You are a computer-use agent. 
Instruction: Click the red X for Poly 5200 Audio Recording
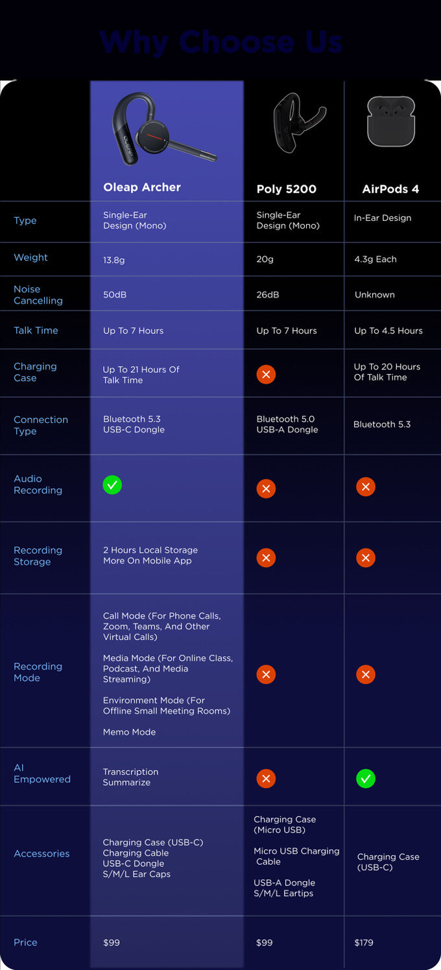(x=266, y=489)
